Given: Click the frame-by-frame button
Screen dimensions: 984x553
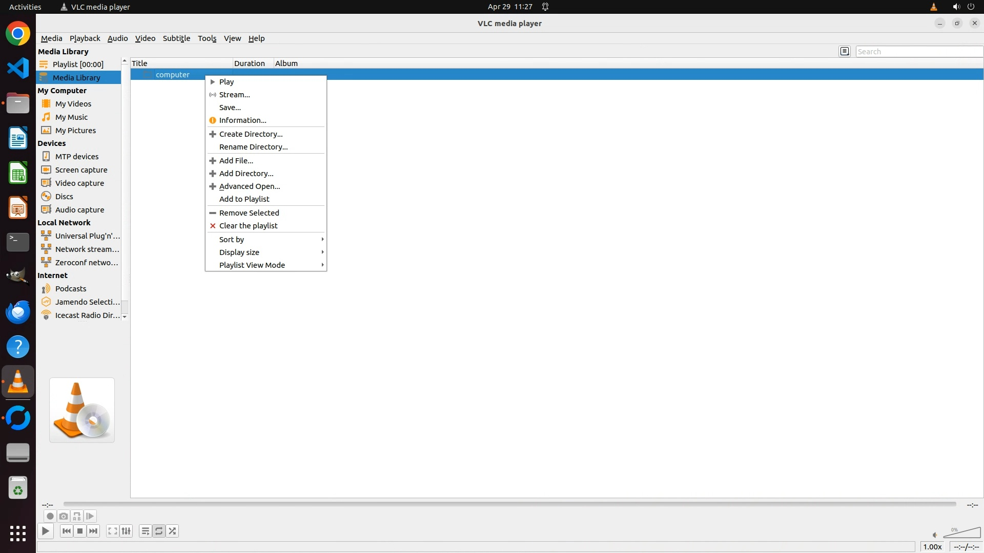Looking at the screenshot, I should point(90,516).
